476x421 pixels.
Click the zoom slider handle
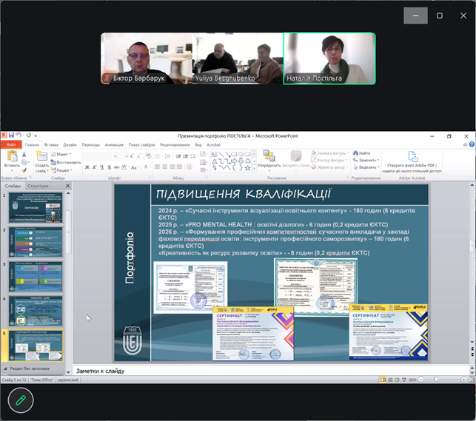tap(436, 380)
